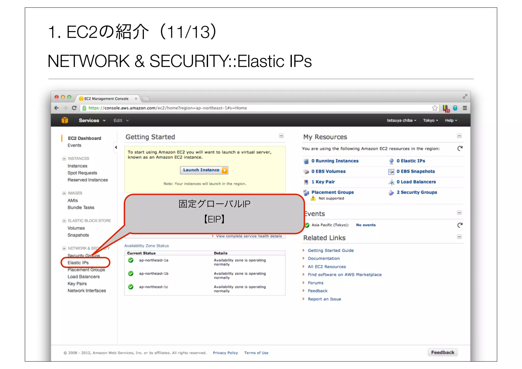This screenshot has width=522, height=369.
Task: Click the Not supported warning icon
Action: tap(313, 198)
